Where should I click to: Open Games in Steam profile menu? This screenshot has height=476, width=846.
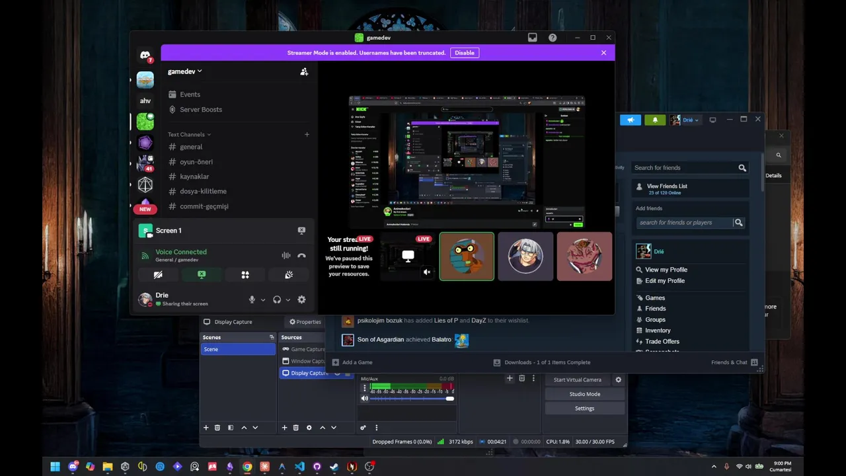pos(655,298)
